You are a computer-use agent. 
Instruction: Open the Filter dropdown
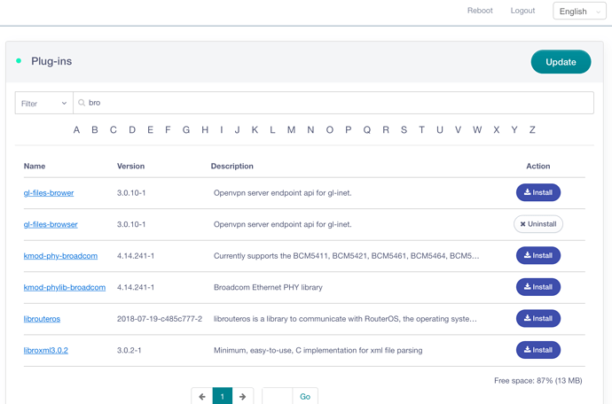[x=44, y=104]
